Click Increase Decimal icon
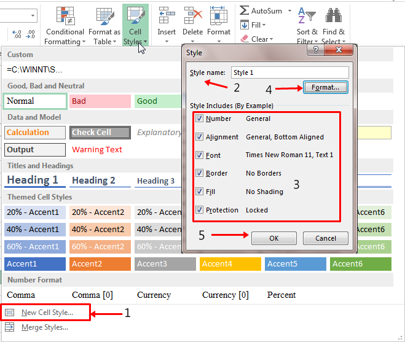Image resolution: width=405 pixels, height=342 pixels. coord(17,34)
